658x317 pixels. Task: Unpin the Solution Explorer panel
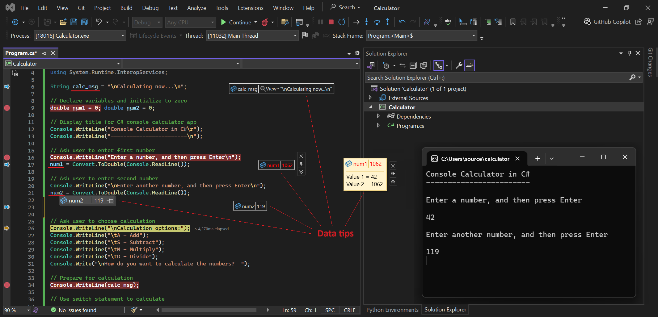630,53
